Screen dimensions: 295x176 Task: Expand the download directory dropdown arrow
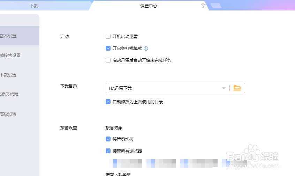pos(224,88)
